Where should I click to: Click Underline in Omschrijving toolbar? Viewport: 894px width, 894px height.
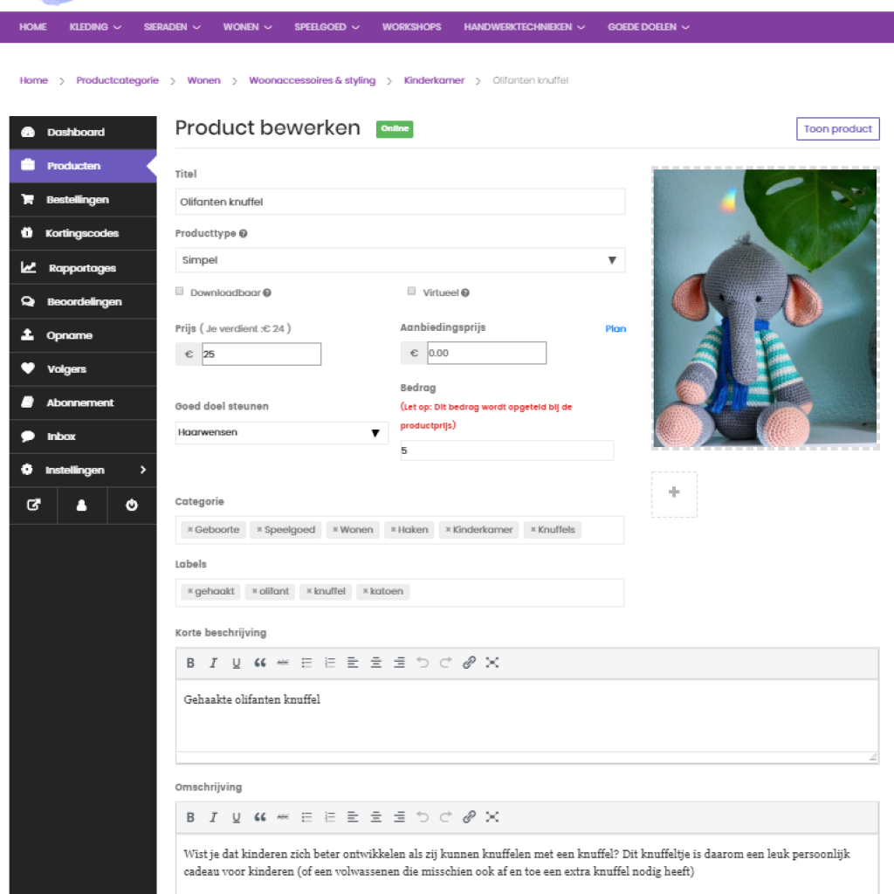pyautogui.click(x=236, y=817)
